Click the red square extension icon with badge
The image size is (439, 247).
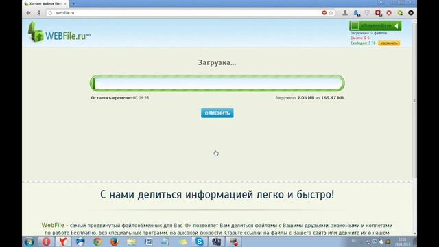378,13
